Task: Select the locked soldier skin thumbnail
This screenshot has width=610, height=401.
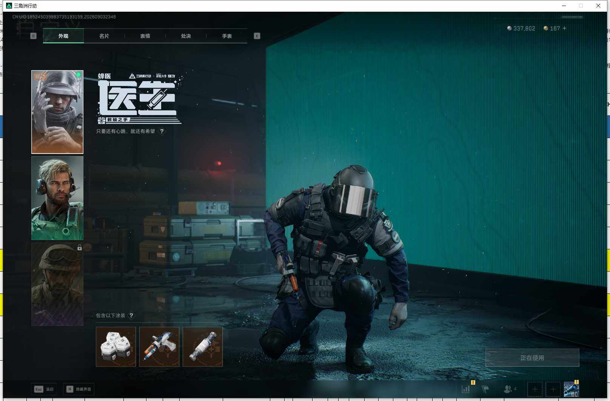Action: coord(57,284)
